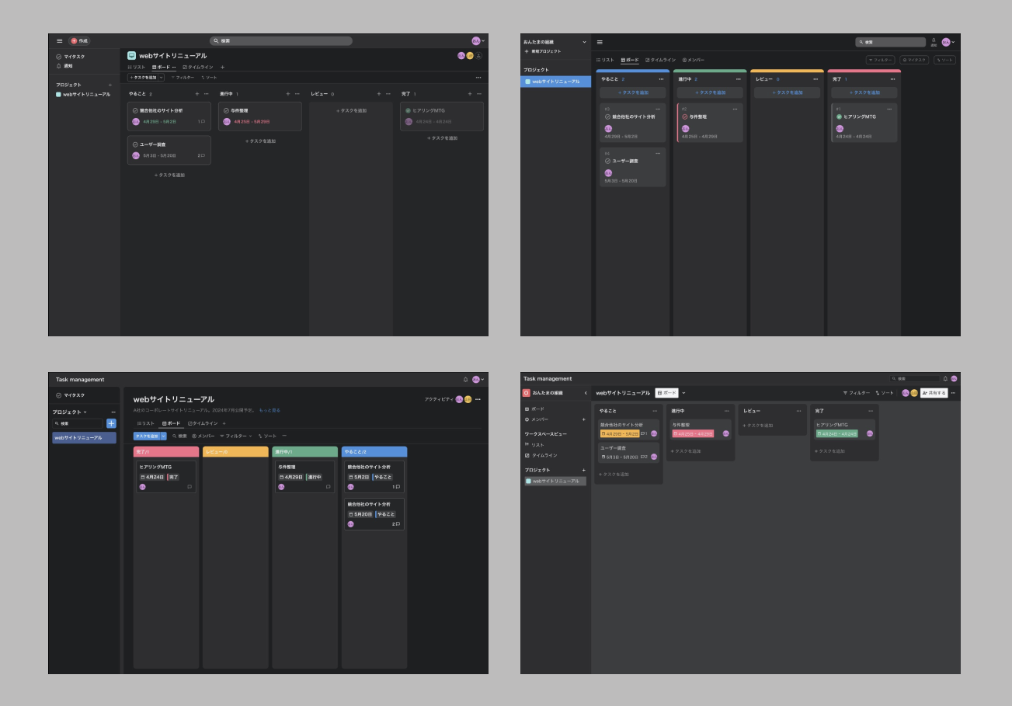Viewport: 1012px width, 706px height.
Task: Click plus icon in レビュー column header
Action: pos(379,94)
